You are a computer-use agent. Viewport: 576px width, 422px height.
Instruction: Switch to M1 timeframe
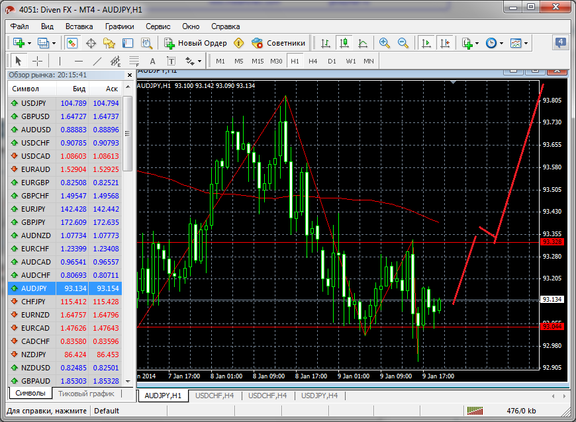[x=220, y=62]
